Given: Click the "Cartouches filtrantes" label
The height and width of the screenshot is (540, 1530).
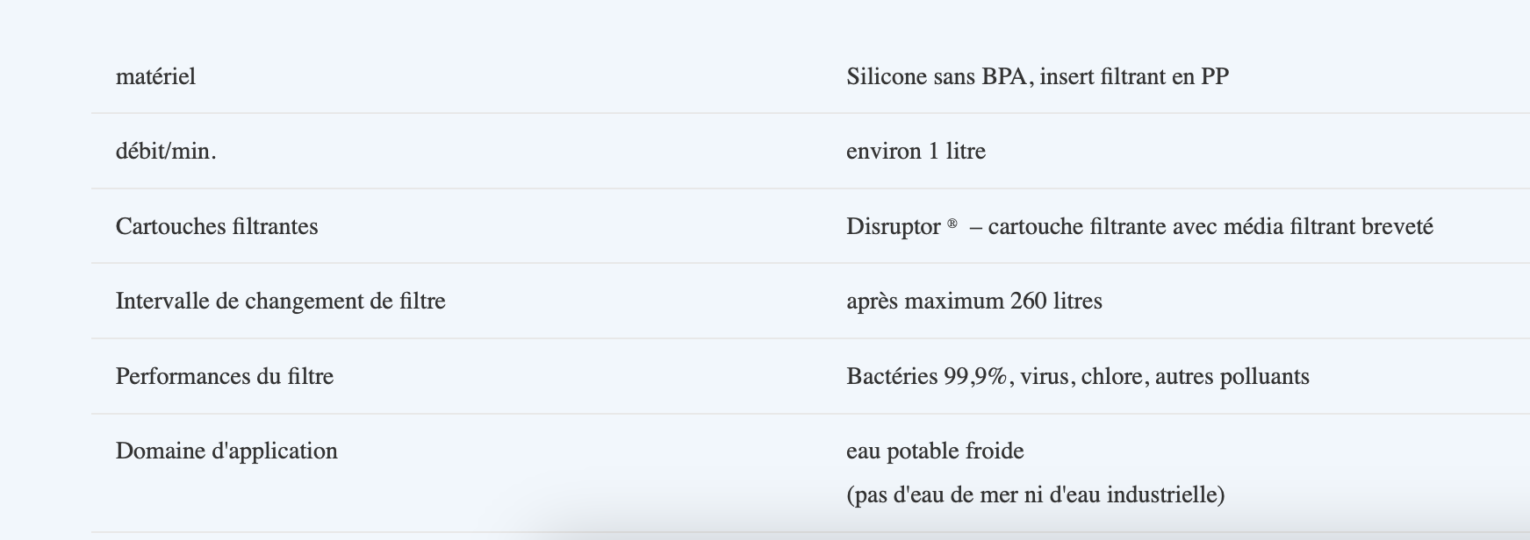Looking at the screenshot, I should tap(217, 227).
